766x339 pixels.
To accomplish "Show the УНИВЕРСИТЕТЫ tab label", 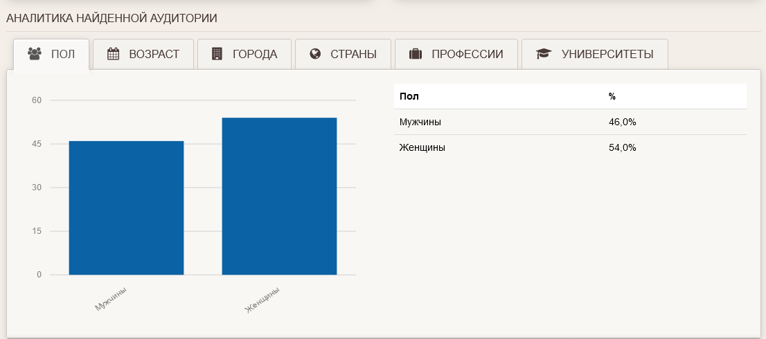I will pos(607,55).
